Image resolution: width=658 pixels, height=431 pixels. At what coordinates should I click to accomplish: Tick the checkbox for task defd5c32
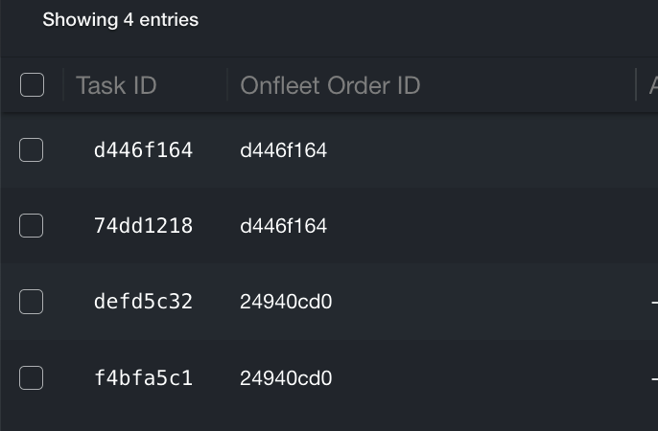tap(32, 302)
